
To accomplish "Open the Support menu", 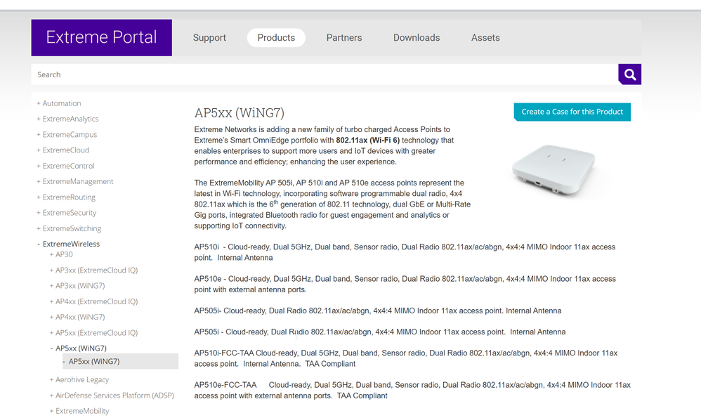I will tap(209, 38).
